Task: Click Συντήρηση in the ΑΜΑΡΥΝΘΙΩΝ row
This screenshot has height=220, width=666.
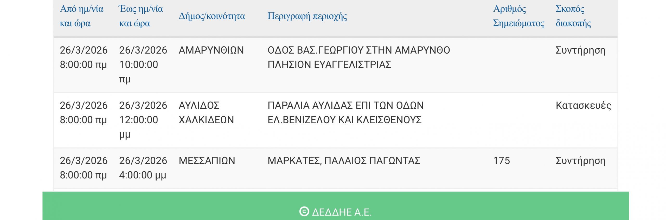Action: (580, 50)
